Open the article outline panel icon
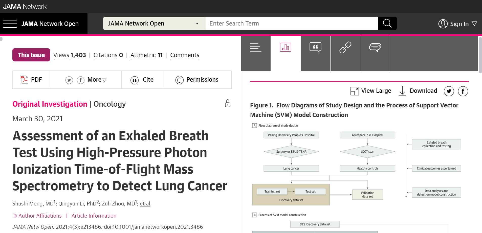This screenshot has width=482, height=233. click(x=256, y=47)
